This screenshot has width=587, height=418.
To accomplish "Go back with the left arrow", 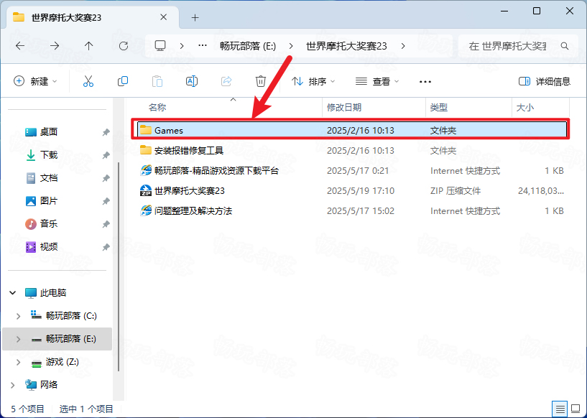I will [20, 46].
